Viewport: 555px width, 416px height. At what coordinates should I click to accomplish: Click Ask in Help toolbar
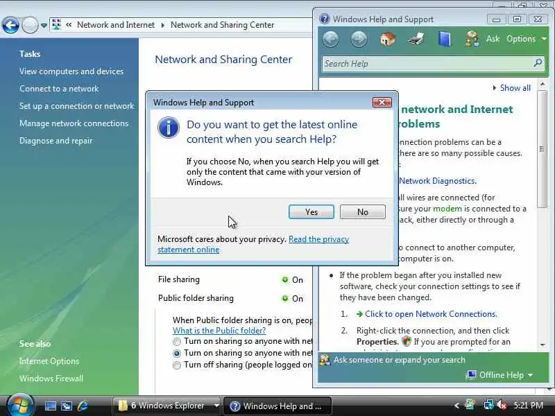coord(493,39)
